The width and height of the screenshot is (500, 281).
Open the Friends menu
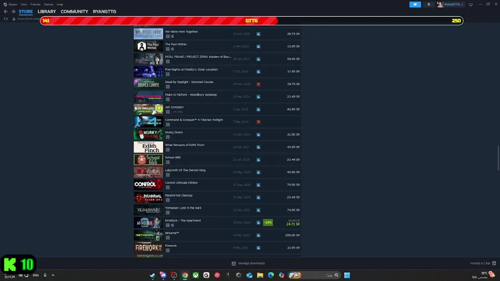pos(36,4)
